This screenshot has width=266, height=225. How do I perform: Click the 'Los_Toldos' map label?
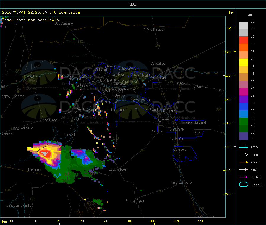[118, 169]
